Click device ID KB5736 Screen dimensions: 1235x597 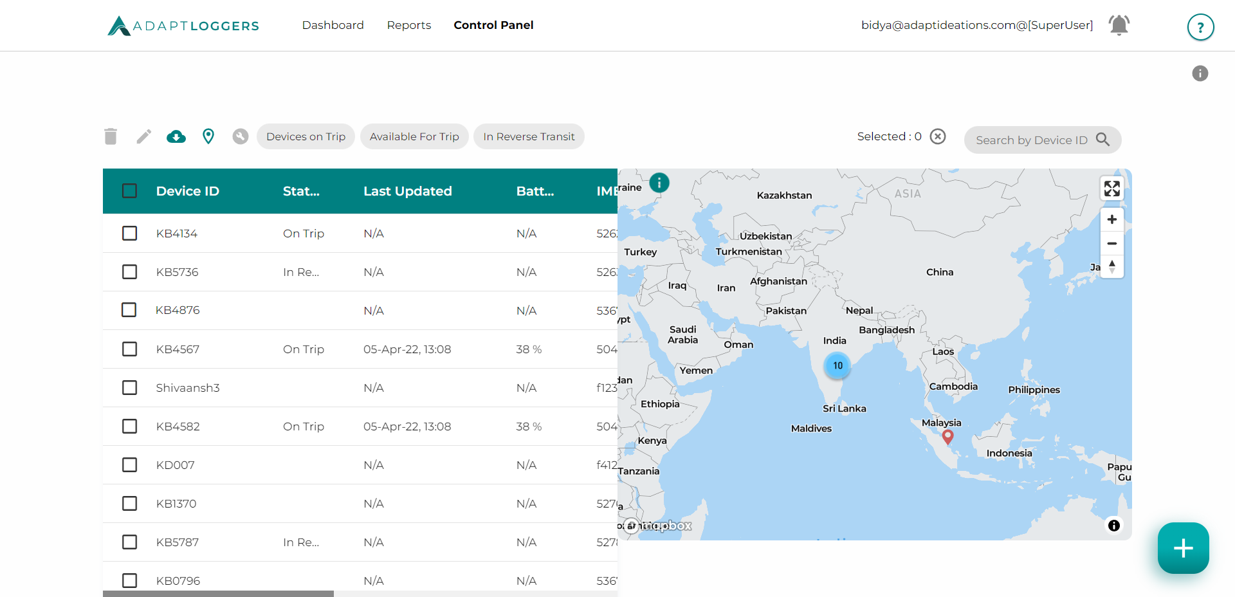point(177,271)
